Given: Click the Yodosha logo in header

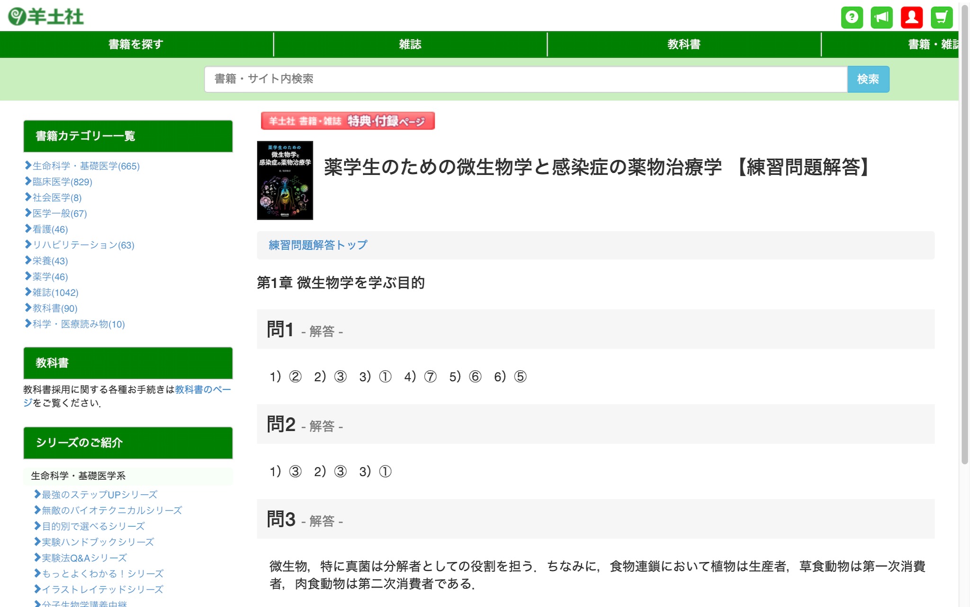Looking at the screenshot, I should pos(46,17).
